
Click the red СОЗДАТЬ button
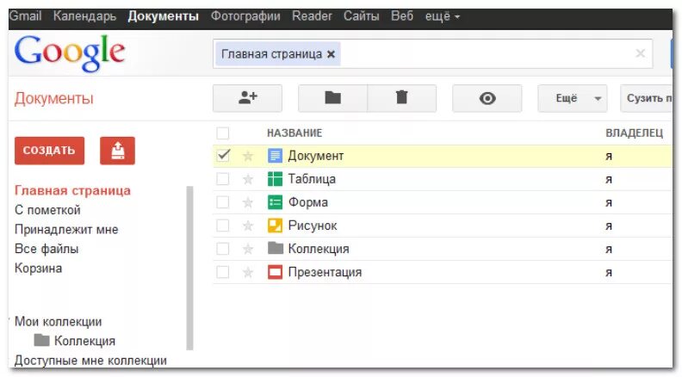[49, 151]
